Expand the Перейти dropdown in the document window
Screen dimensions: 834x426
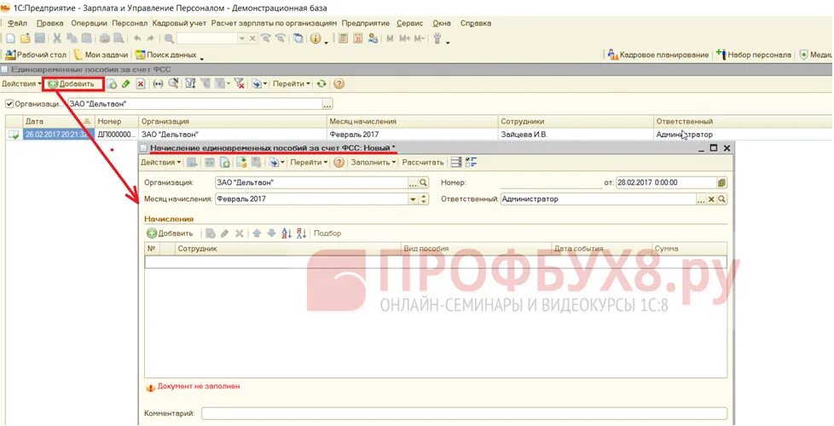point(309,162)
